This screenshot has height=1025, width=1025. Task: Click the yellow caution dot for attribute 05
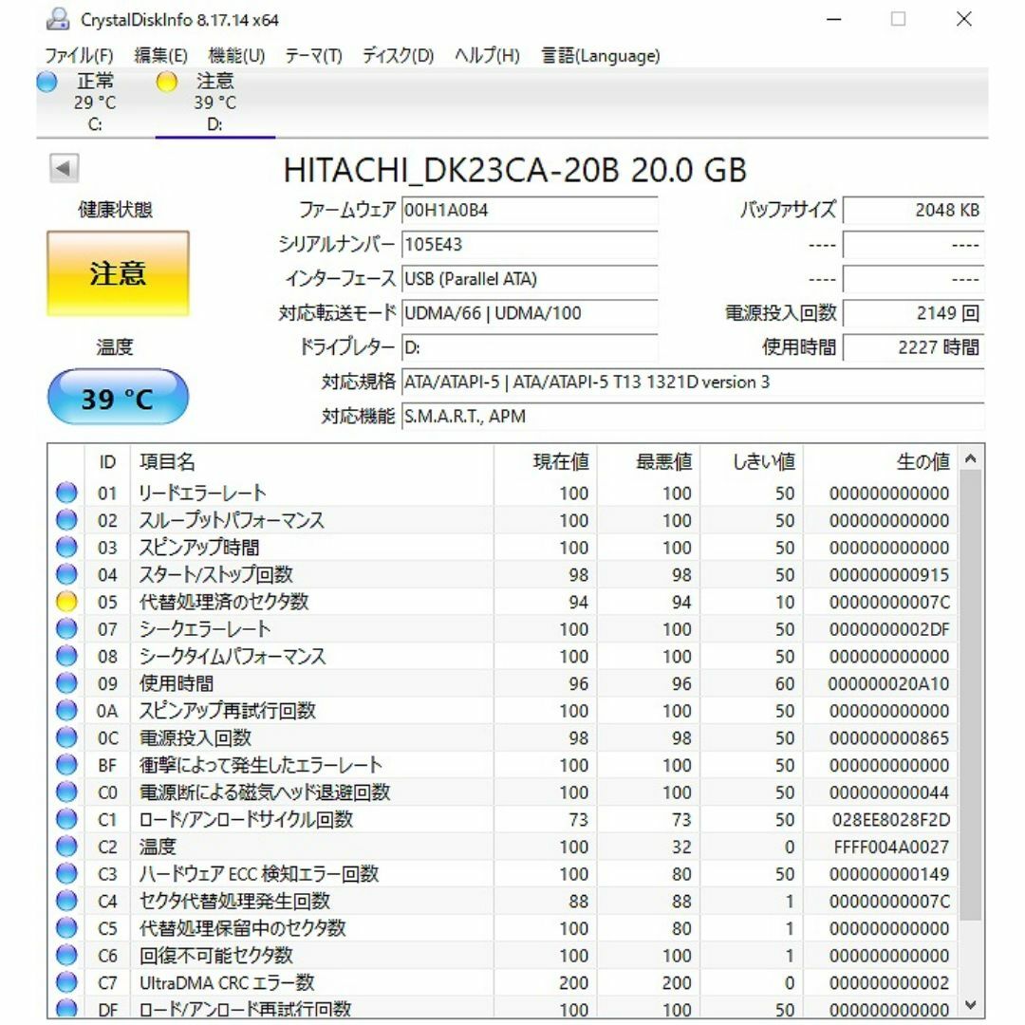(x=66, y=602)
